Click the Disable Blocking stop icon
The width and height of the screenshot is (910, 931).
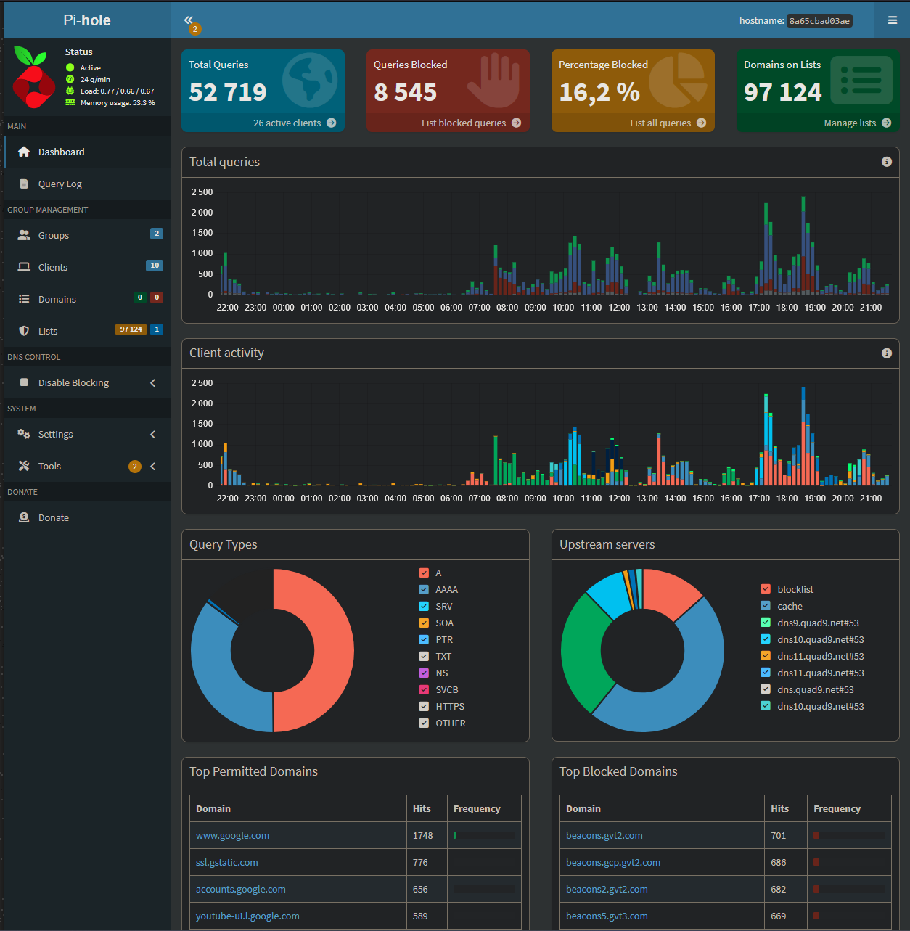[x=24, y=382]
